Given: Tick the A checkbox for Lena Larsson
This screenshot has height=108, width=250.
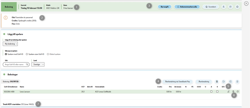Looking at the screenshot, I should 211,92.
